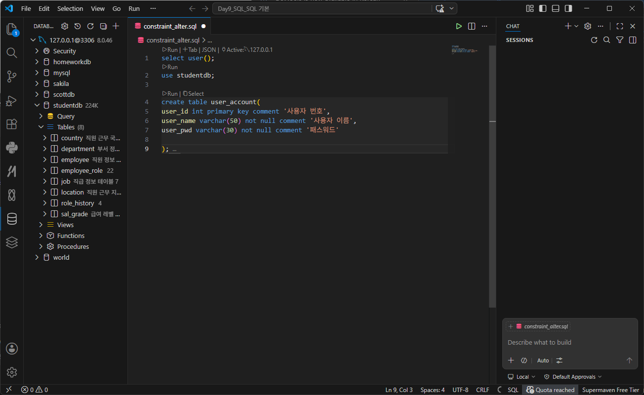Open the File menu
The height and width of the screenshot is (395, 644).
pyautogui.click(x=26, y=8)
